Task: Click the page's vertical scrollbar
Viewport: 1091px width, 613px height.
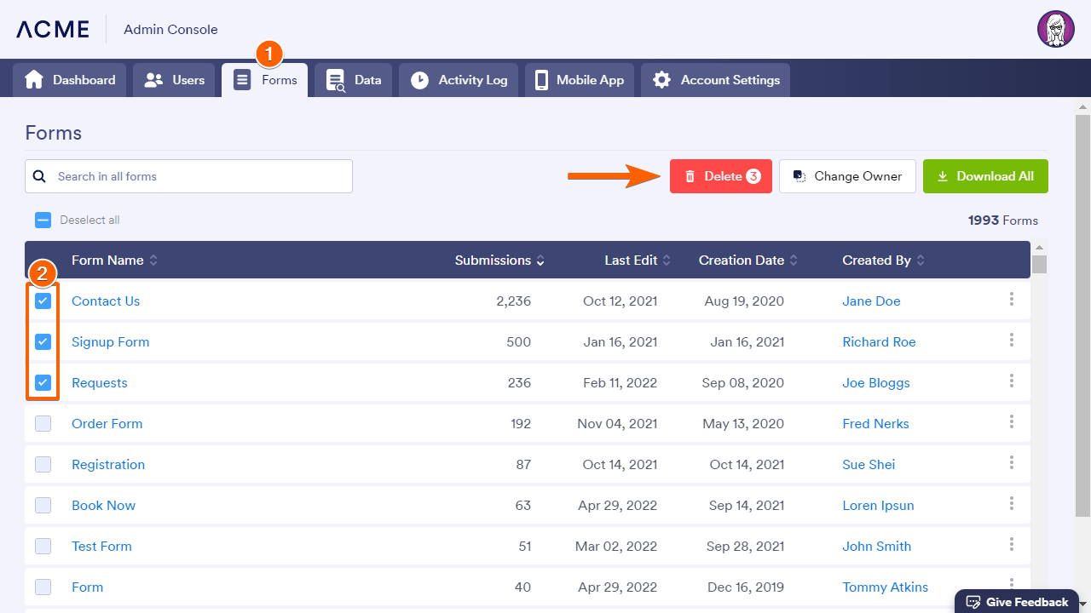Action: [1082, 315]
